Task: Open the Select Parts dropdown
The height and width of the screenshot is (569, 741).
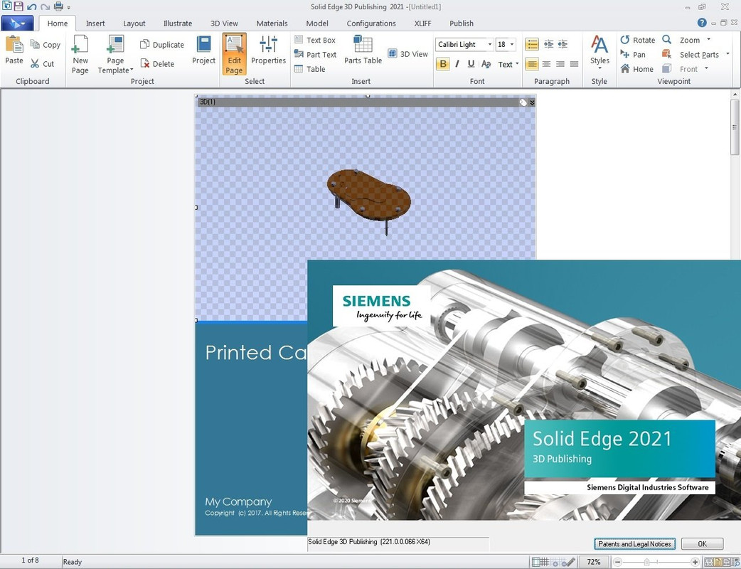Action: click(727, 54)
